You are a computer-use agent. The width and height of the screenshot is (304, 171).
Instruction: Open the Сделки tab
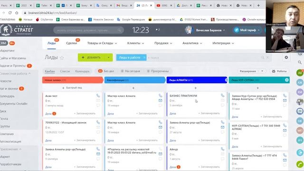[x=71, y=43]
